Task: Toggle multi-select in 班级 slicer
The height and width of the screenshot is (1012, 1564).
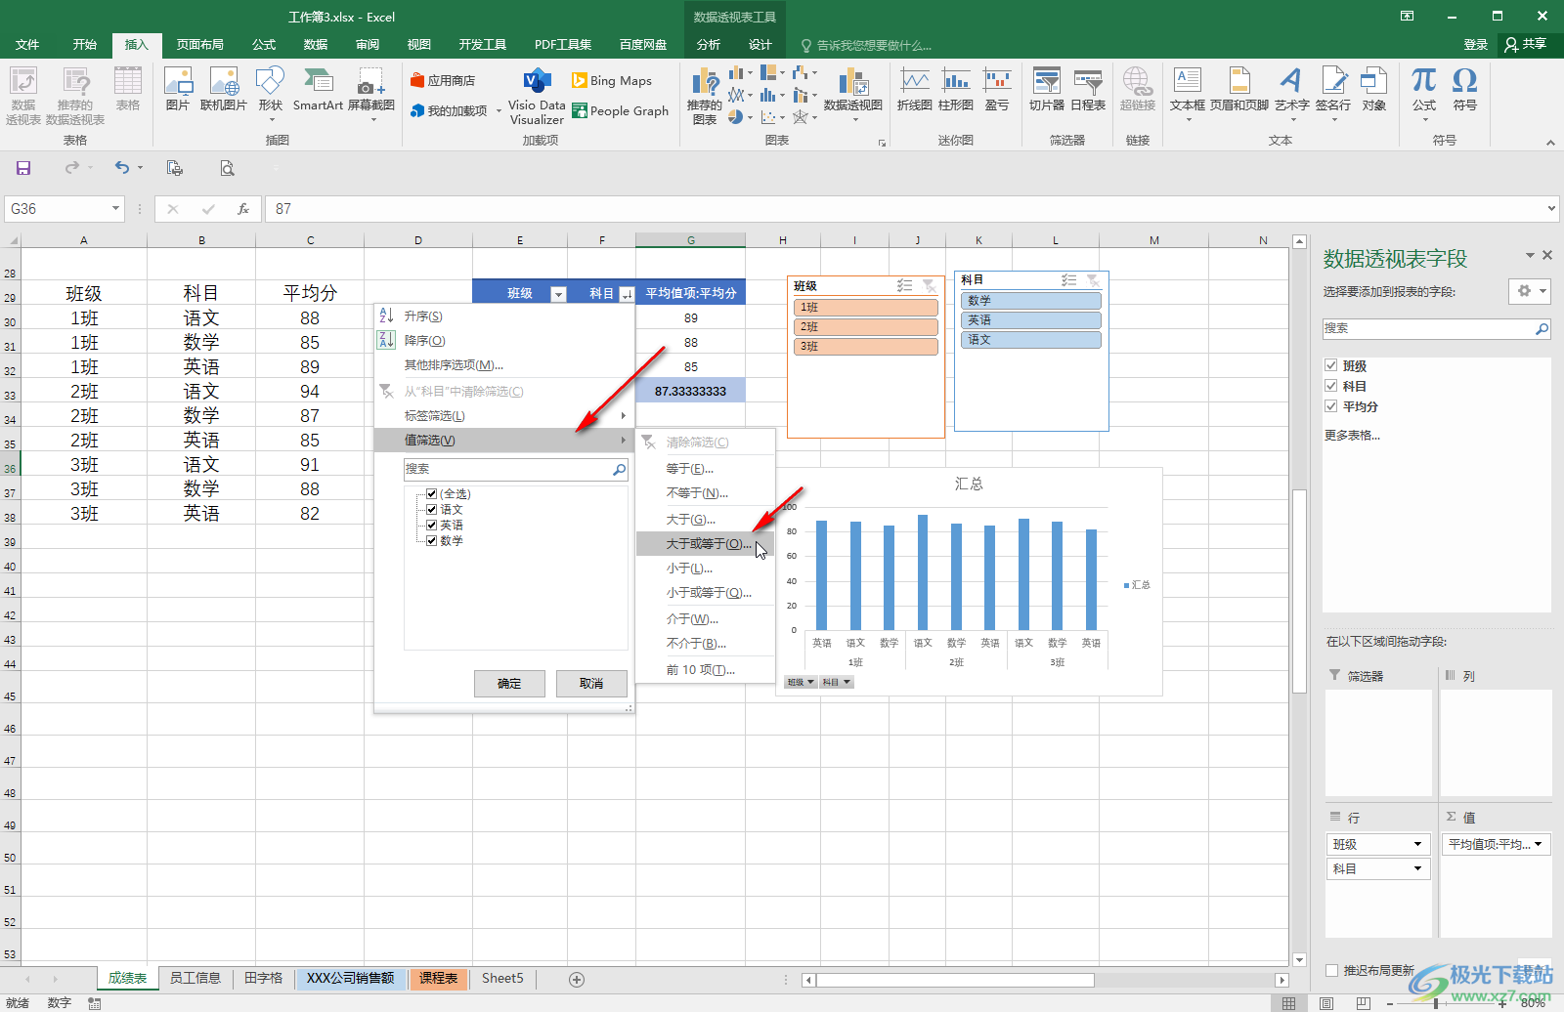Action: pyautogui.click(x=905, y=285)
